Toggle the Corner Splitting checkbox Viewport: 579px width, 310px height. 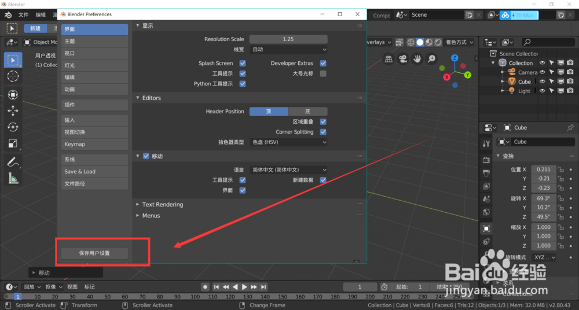pyautogui.click(x=323, y=132)
